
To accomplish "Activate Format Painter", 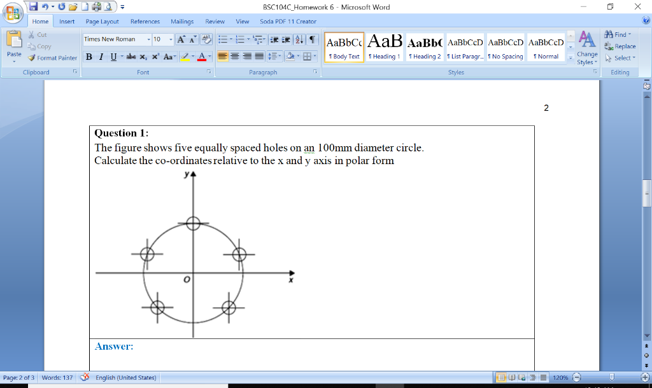I will [x=52, y=58].
